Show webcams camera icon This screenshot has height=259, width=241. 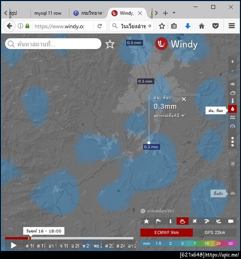[x=231, y=221]
